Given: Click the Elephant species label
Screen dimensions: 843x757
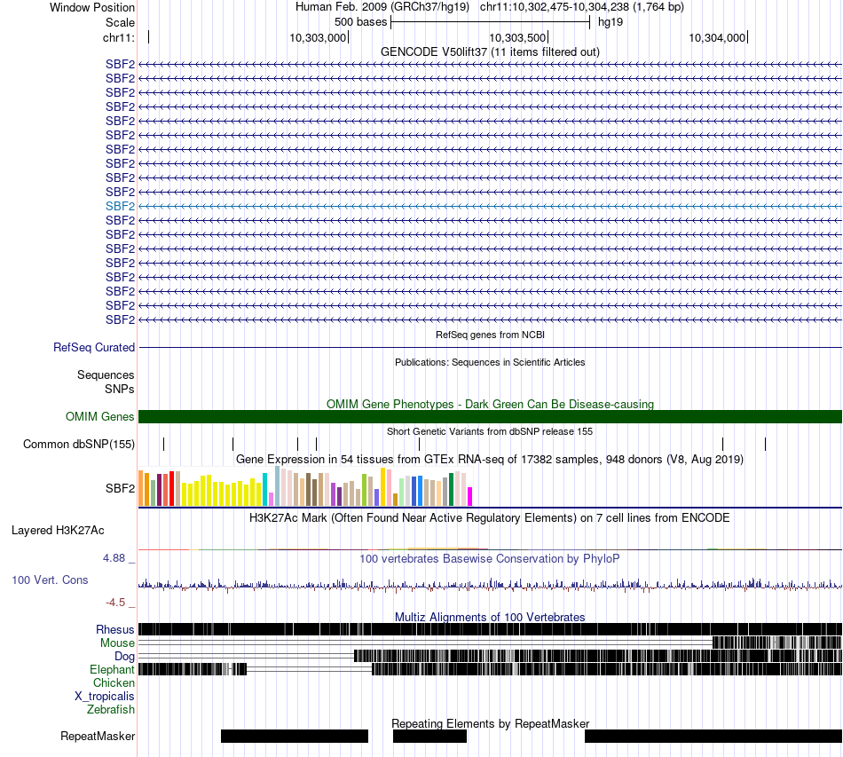Looking at the screenshot, I should [112, 669].
